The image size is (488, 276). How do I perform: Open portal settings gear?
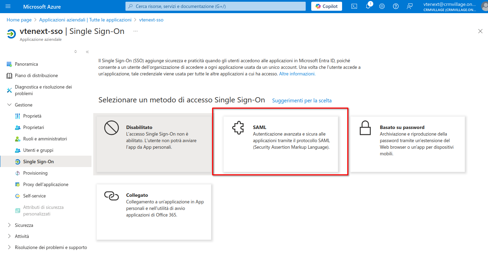(382, 6)
